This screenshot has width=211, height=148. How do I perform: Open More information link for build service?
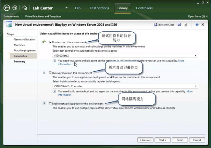tap(190, 91)
